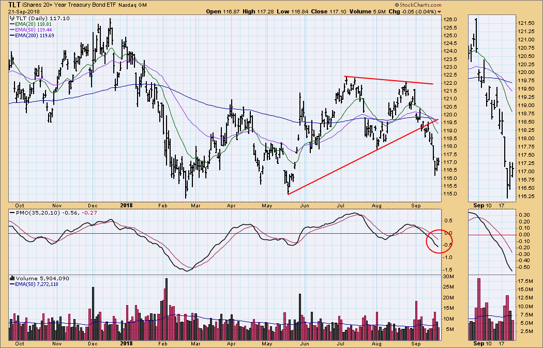Select the iShares 20+ Year Treasury Bond ETF title
The image size is (543, 348).
69,5
